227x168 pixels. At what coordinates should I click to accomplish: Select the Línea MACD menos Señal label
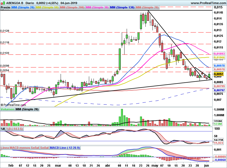[x=20, y=148]
